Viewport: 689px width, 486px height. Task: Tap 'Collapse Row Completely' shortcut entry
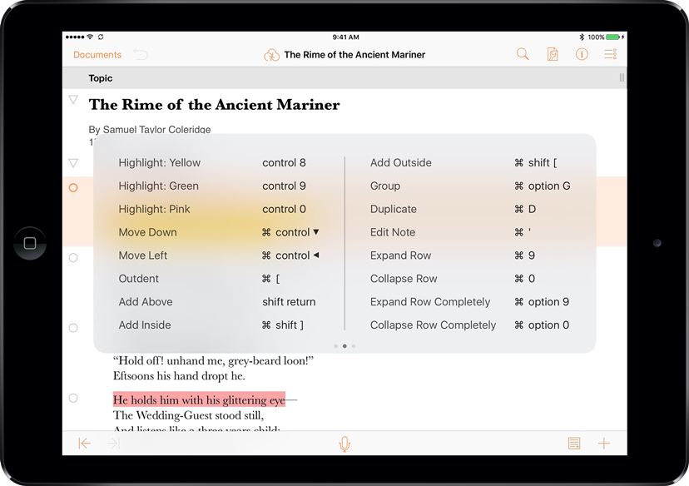click(x=433, y=325)
